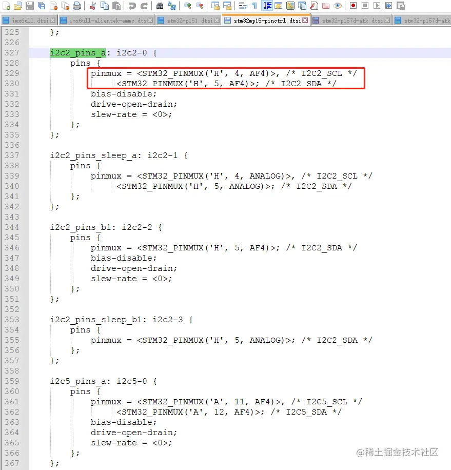Screen dimensions: 451x470
Task: Open Find with the binoculars icon
Action: pyautogui.click(x=160, y=6)
